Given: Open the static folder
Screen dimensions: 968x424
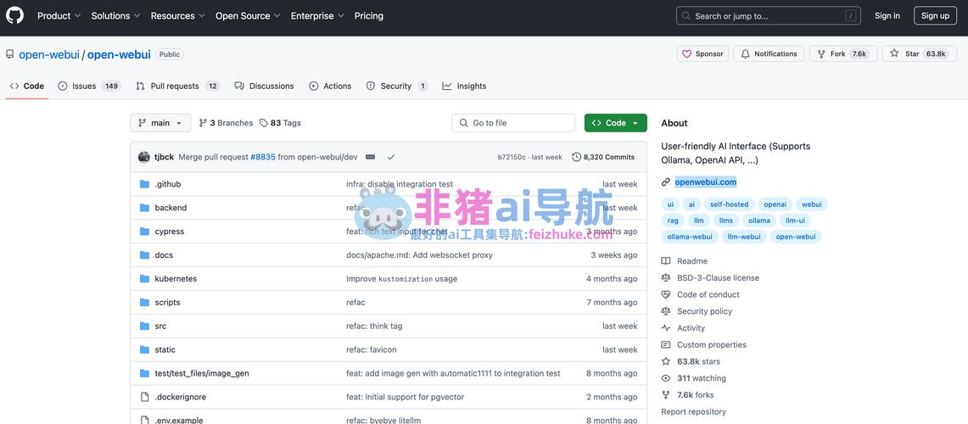Looking at the screenshot, I should (x=165, y=350).
